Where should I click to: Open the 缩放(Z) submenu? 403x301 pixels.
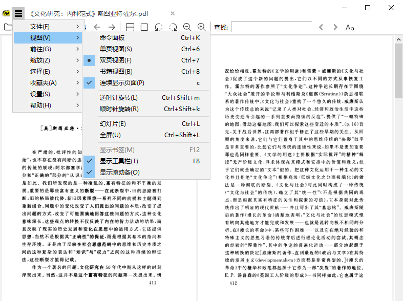(48, 60)
